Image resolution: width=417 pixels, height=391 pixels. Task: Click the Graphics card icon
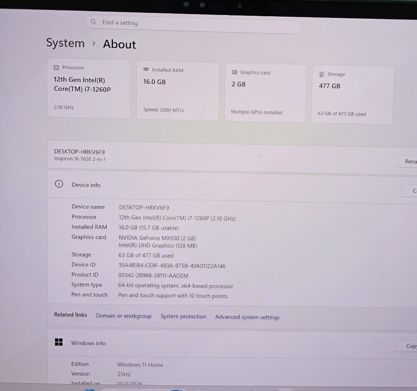[234, 72]
